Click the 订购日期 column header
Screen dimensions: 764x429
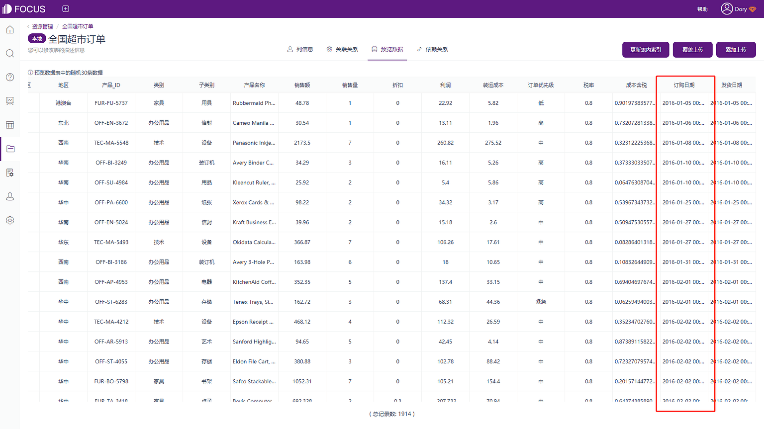pyautogui.click(x=684, y=85)
